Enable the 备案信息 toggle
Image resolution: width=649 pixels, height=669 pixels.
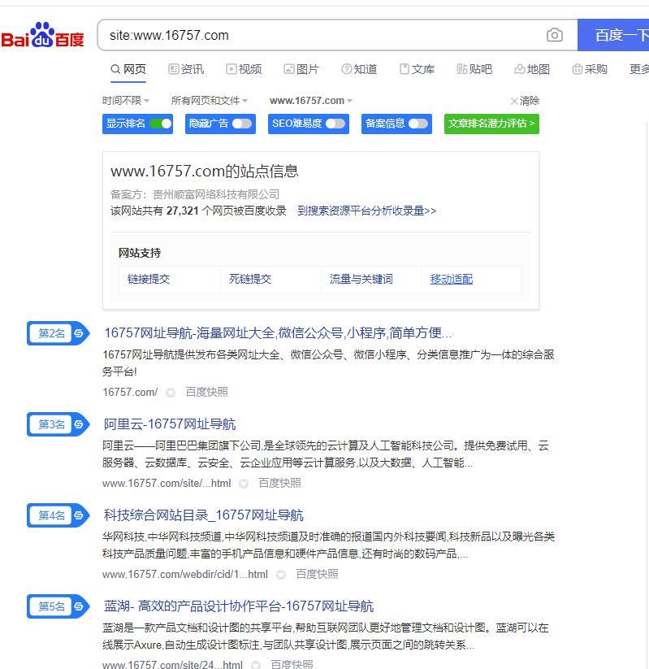coord(418,124)
